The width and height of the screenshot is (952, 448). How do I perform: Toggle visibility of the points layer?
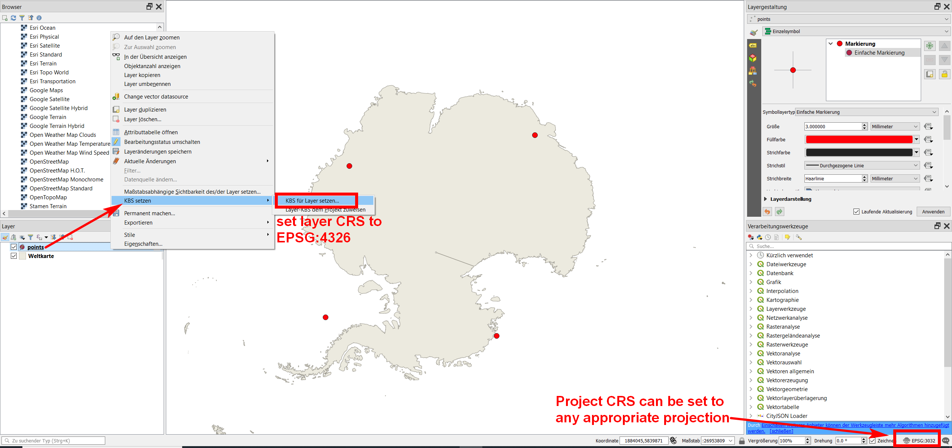coord(13,247)
